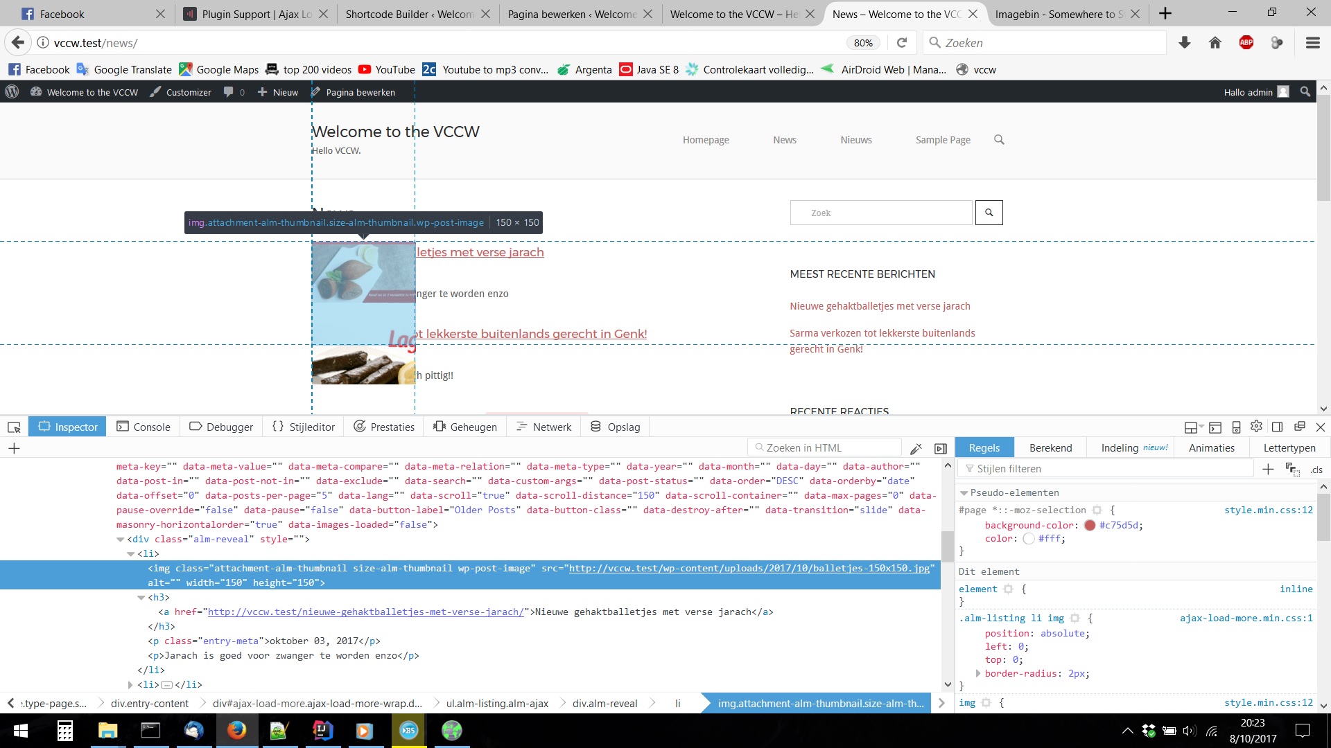Open the Windows Start menu
This screenshot has width=1331, height=748.
click(21, 731)
